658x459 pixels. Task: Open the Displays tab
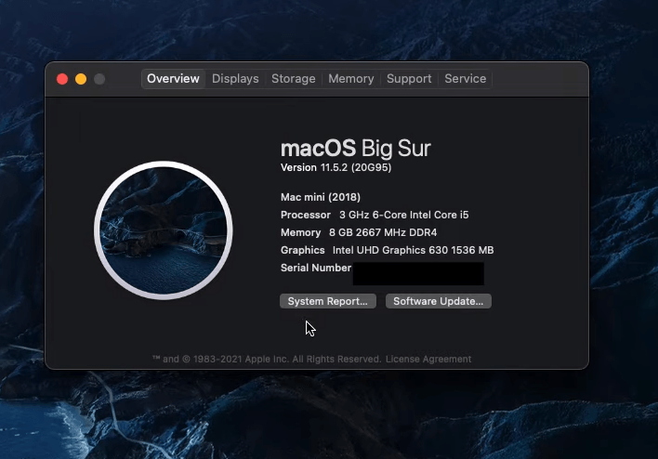click(235, 79)
